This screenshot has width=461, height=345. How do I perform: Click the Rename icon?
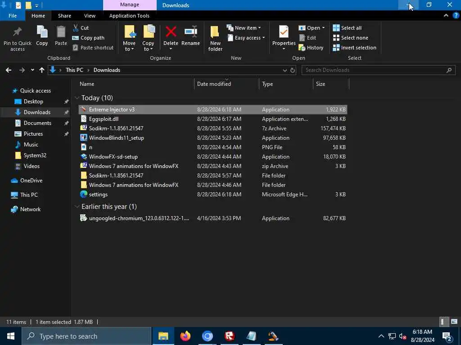tap(190, 32)
